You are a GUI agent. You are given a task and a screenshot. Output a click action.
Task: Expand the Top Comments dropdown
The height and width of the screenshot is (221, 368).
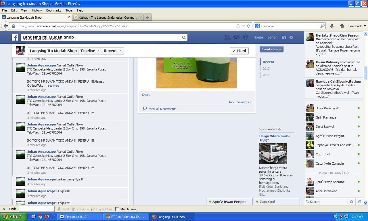click(x=240, y=102)
